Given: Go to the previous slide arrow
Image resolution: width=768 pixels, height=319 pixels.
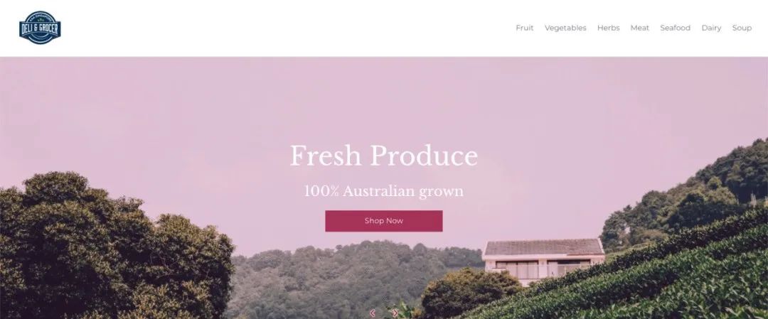Looking at the screenshot, I should pos(373,313).
